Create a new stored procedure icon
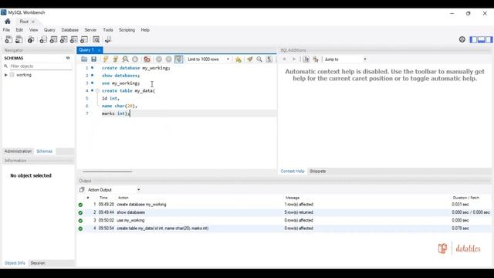This screenshot has height=278, width=494. coord(74,39)
